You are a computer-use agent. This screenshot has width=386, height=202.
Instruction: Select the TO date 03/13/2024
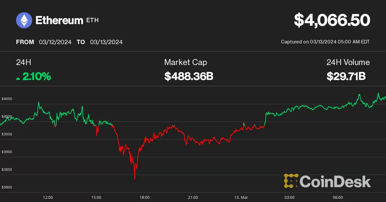point(105,42)
